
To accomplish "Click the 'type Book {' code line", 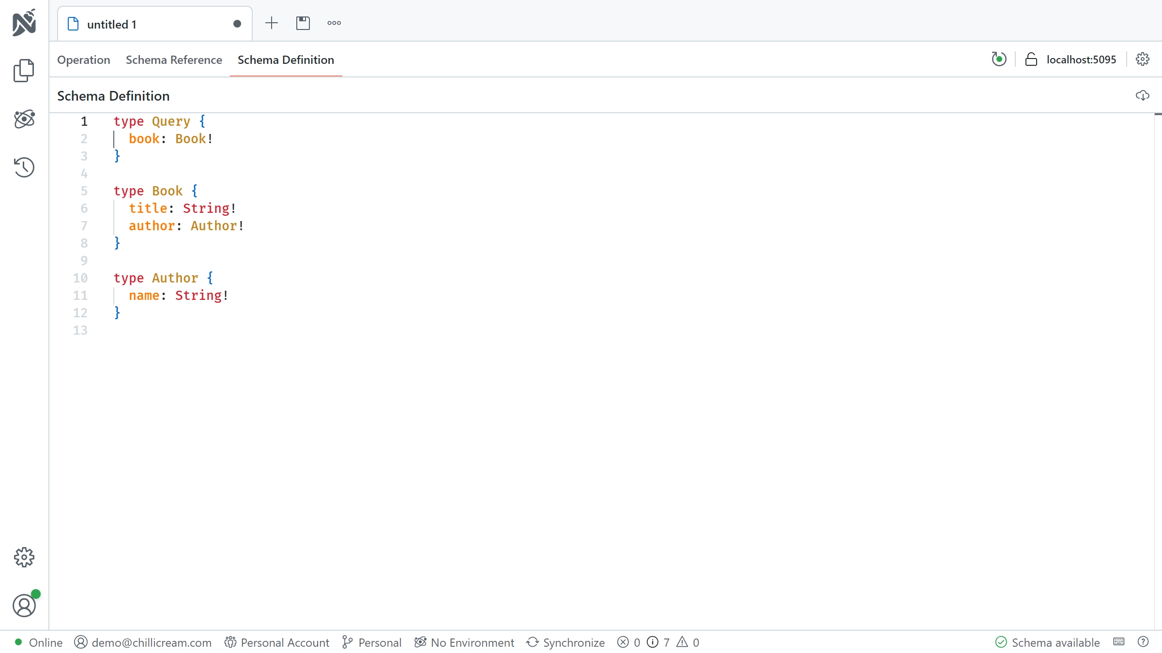I will 156,191.
